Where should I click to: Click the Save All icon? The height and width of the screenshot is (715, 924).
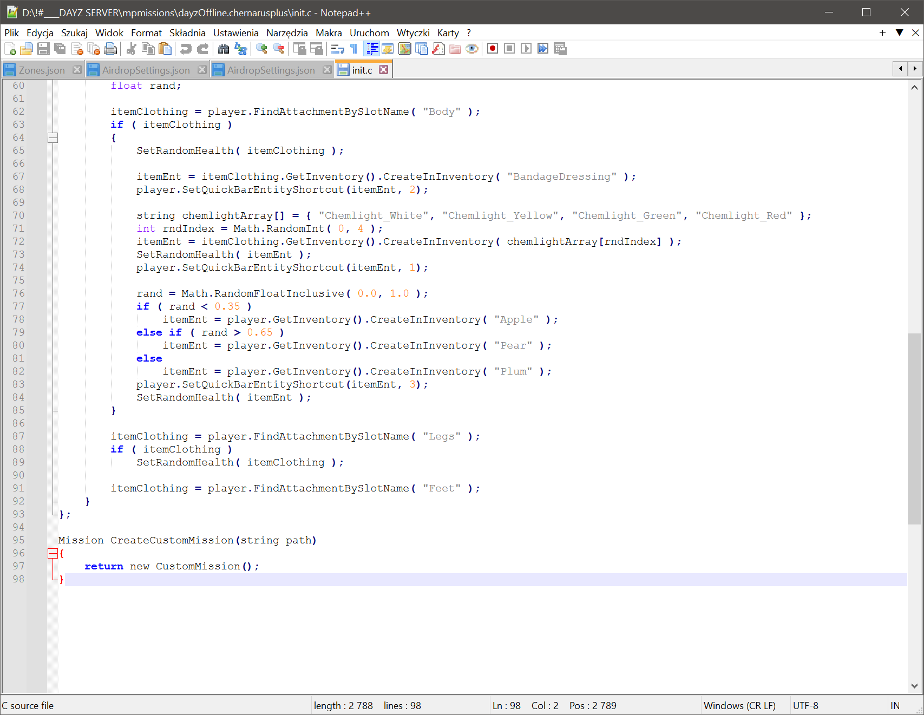pyautogui.click(x=60, y=49)
